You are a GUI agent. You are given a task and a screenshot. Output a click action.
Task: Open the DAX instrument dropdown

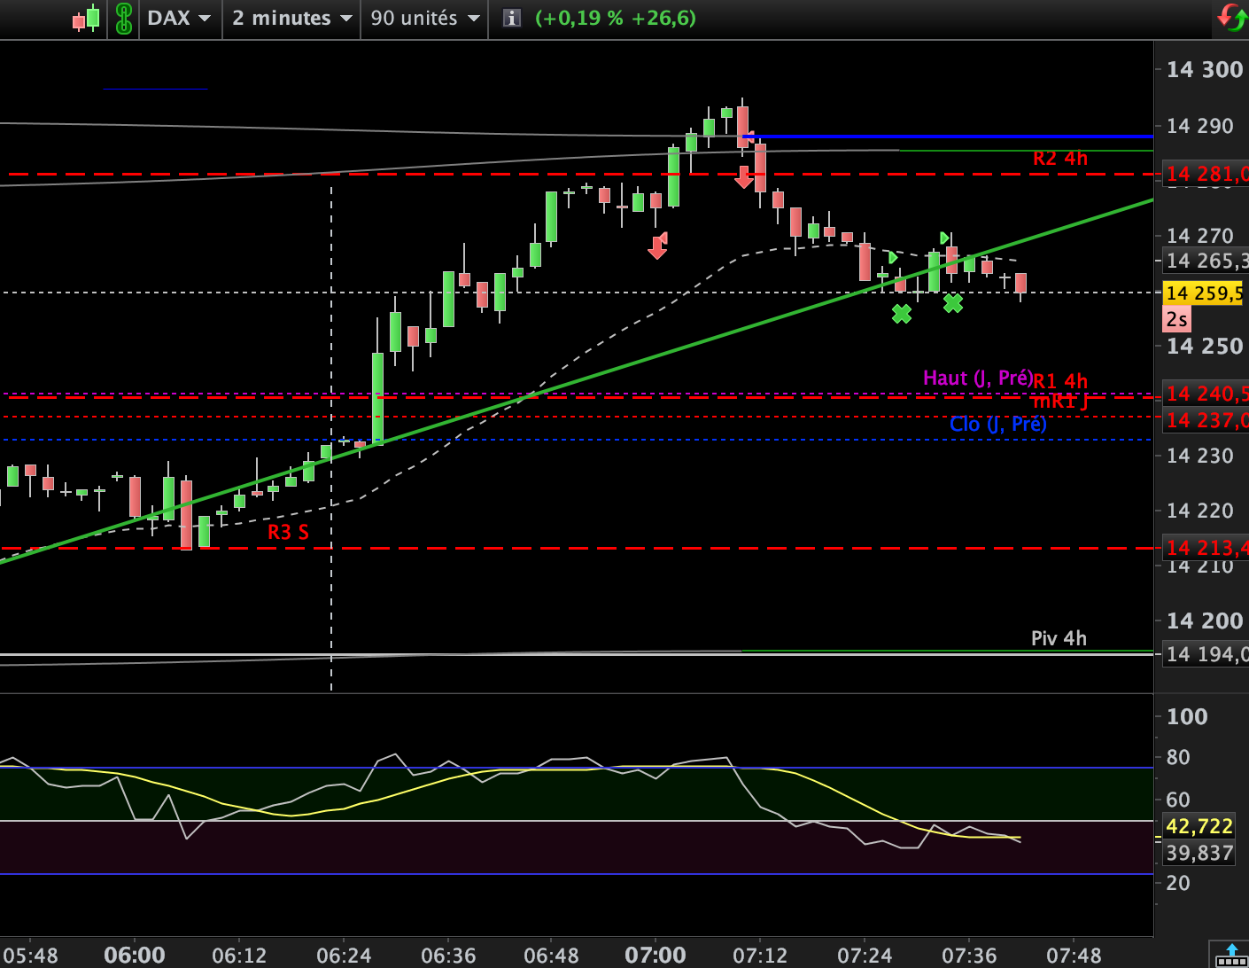[178, 18]
